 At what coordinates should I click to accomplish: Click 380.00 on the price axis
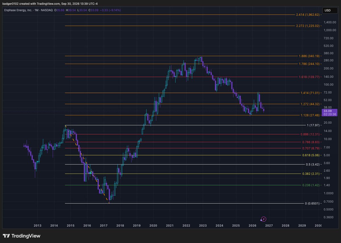[328, 53]
